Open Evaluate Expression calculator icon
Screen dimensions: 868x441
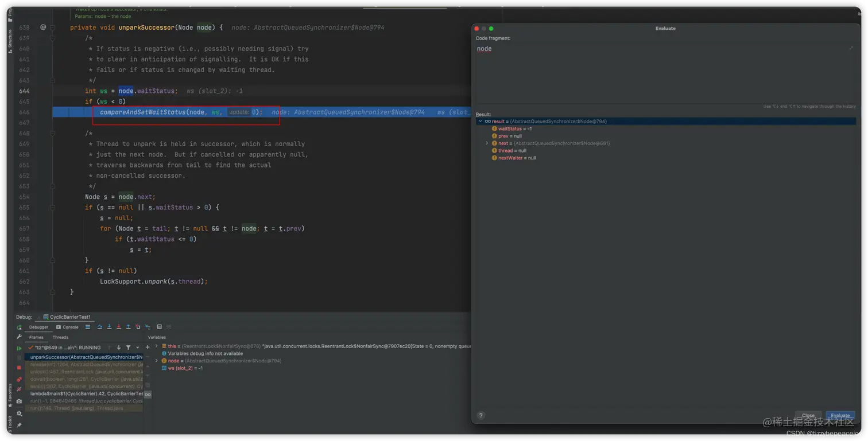[159, 327]
